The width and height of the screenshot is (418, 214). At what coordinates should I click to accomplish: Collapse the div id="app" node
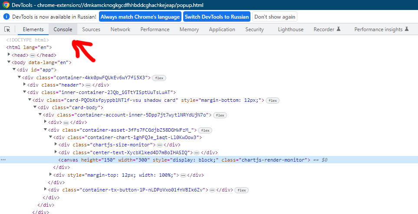coord(14,69)
